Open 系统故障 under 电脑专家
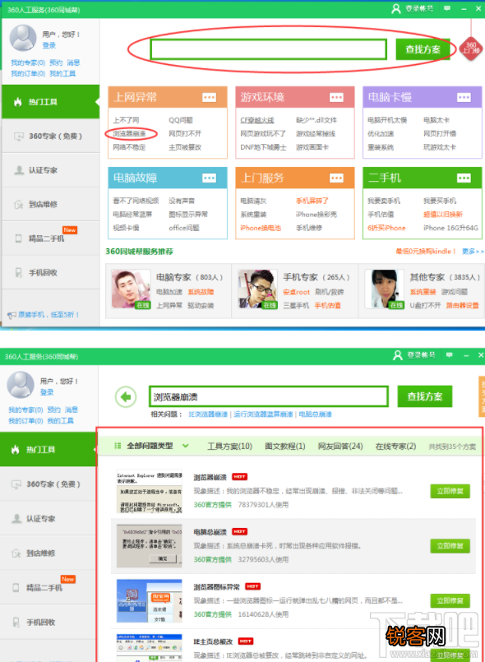 201,292
